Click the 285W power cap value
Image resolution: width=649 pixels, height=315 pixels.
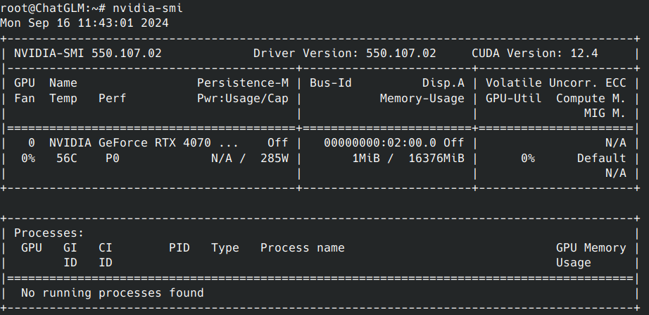274,158
